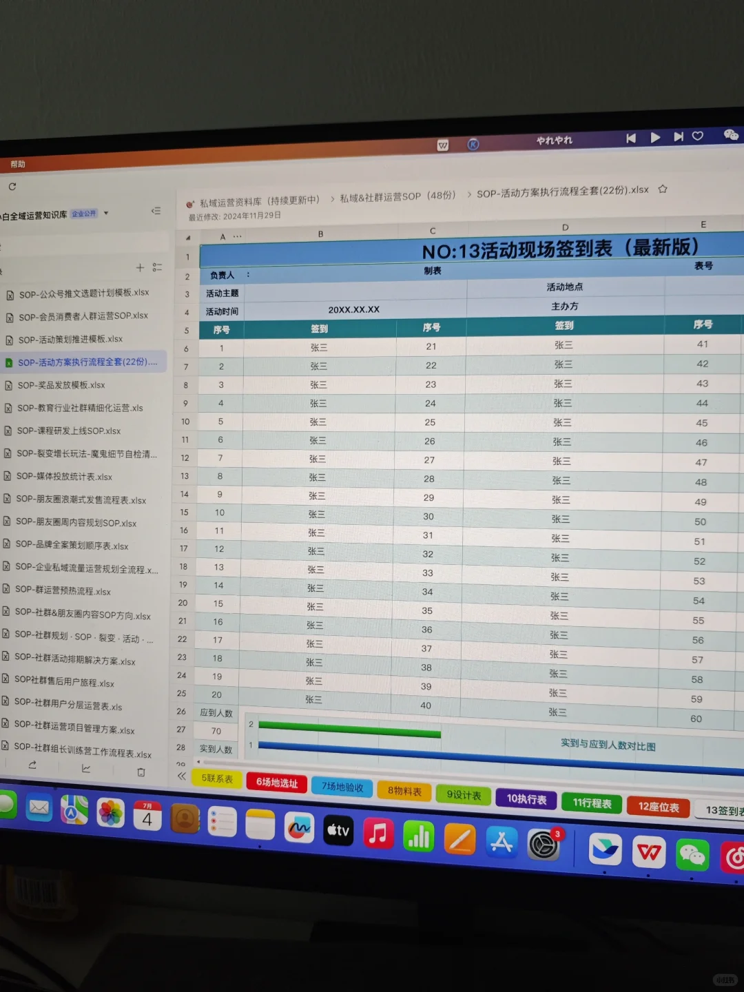Click the plus icon to create new document
This screenshot has width=744, height=992.
click(140, 267)
